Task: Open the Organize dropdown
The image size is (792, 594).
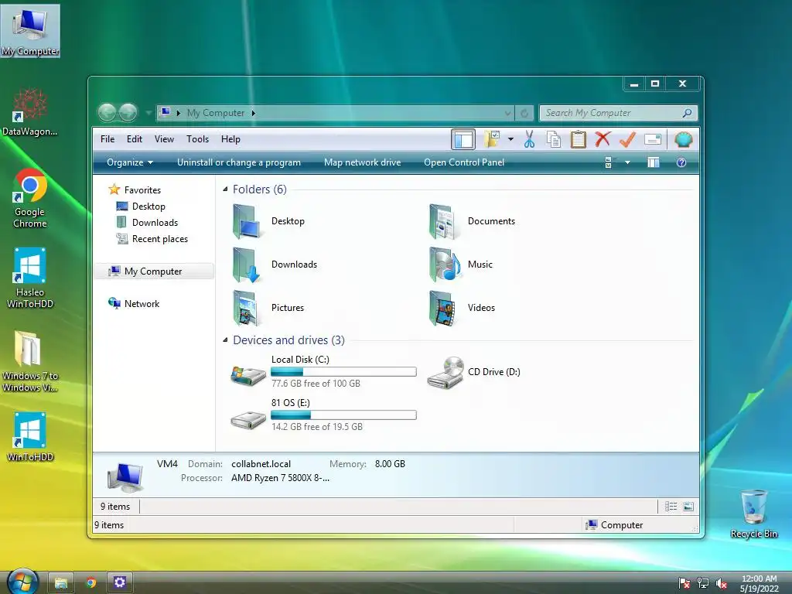Action: coord(130,162)
